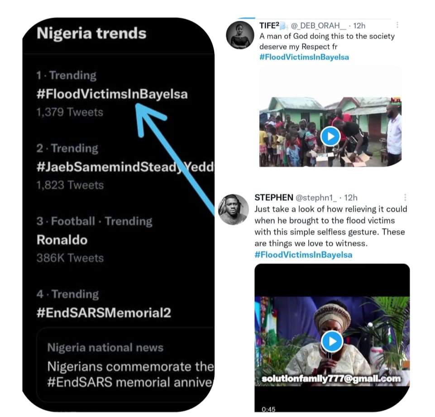Click the Nigeria trends heading
This screenshot has height=417, width=435.
pyautogui.click(x=91, y=34)
